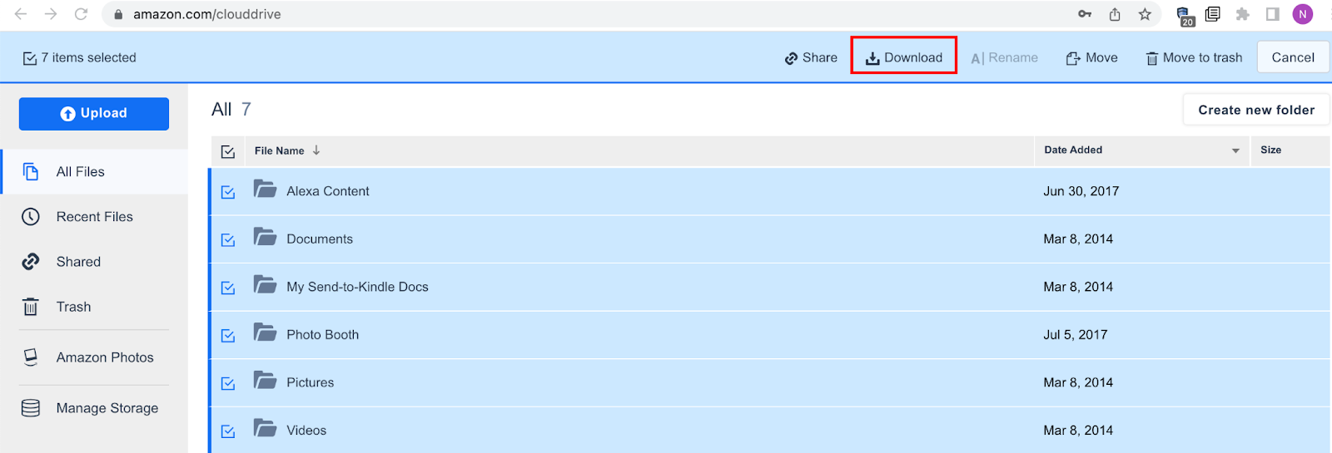Open the Documents folder name
The image size is (1332, 453).
coord(320,239)
